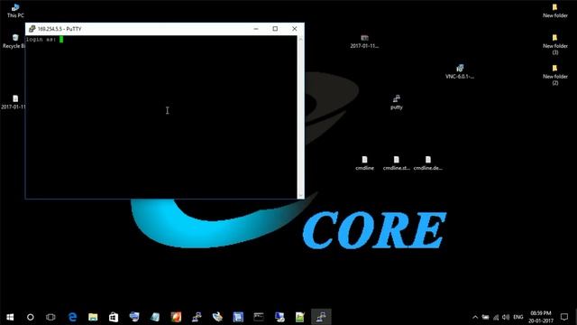Screen dimensions: 577x325
Task: Open the command prompt icon on the taskbar
Action: click(x=259, y=317)
